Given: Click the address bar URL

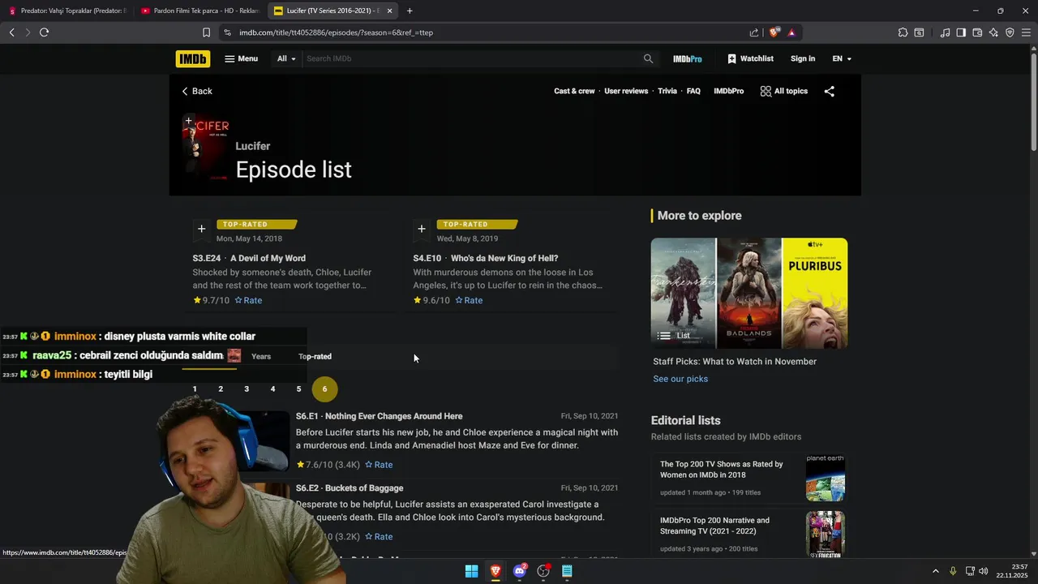Looking at the screenshot, I should point(336,32).
